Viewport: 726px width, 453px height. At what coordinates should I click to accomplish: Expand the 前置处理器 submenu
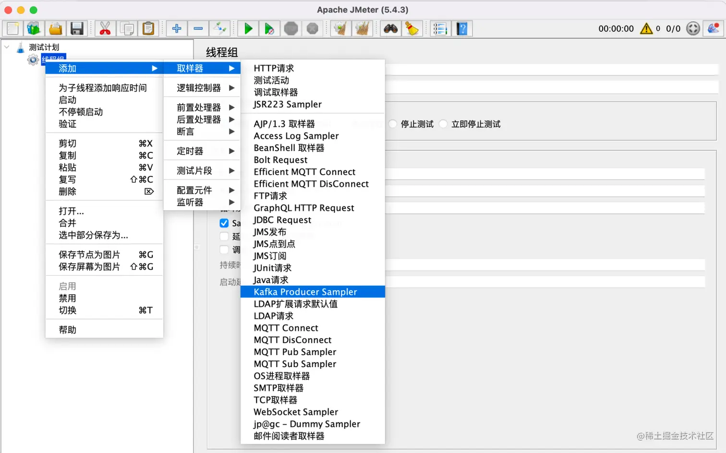click(202, 108)
